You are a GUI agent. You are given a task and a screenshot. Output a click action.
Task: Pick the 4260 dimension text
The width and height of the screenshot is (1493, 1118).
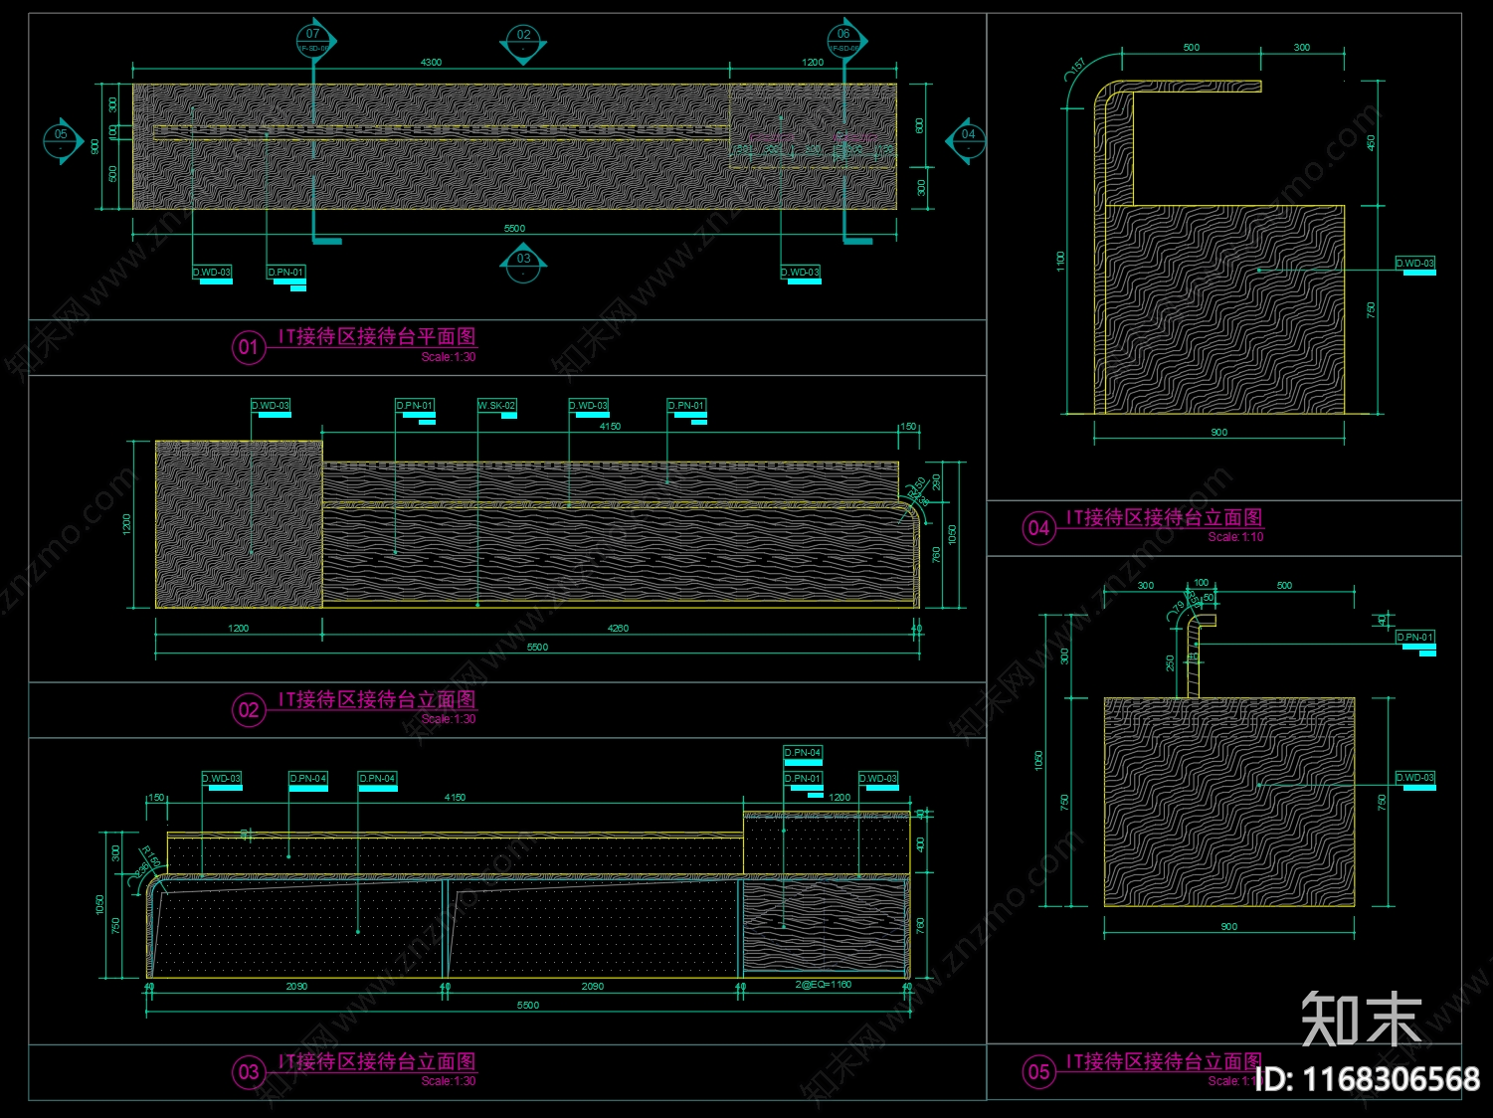[x=618, y=629]
